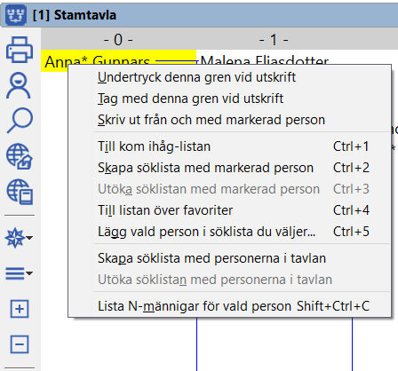
Task: Select Tag med denna gren vid utskrift
Action: 229,99
